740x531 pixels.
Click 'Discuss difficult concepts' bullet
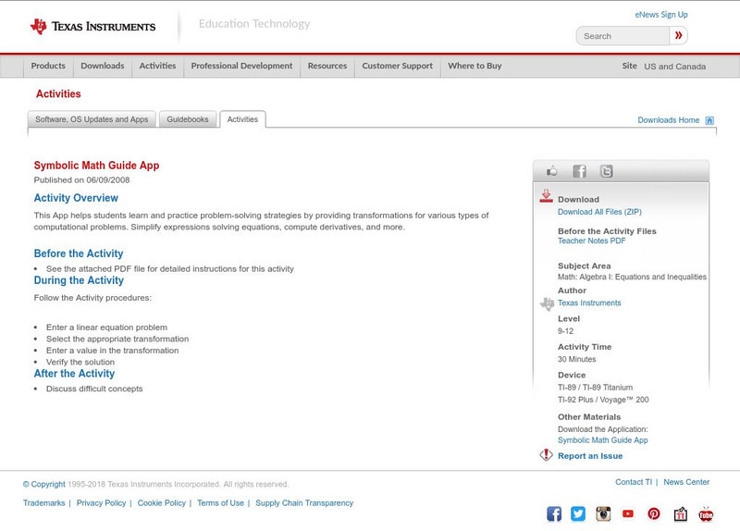94,389
